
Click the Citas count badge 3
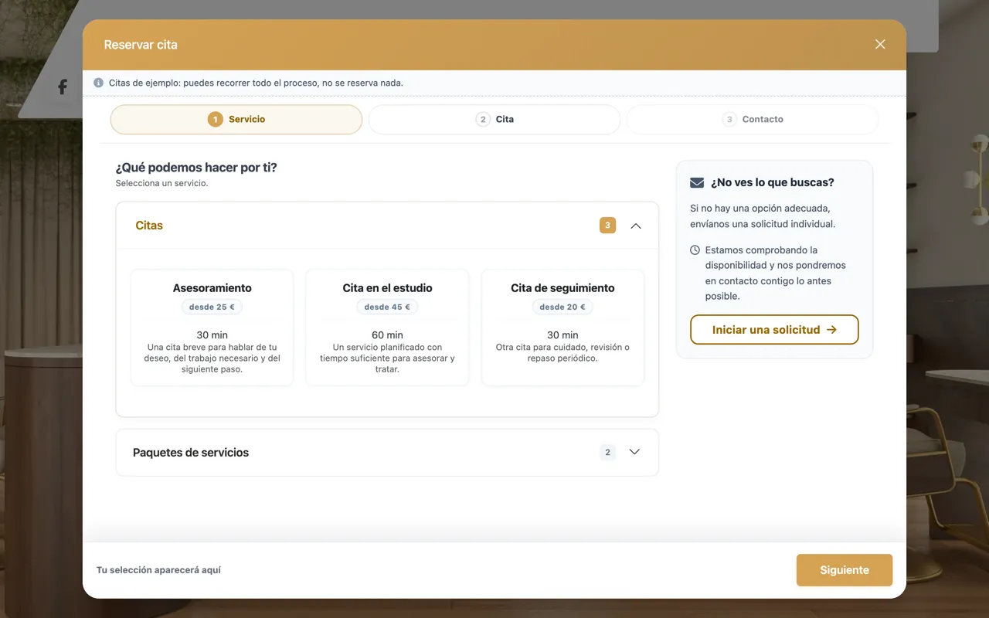607,226
